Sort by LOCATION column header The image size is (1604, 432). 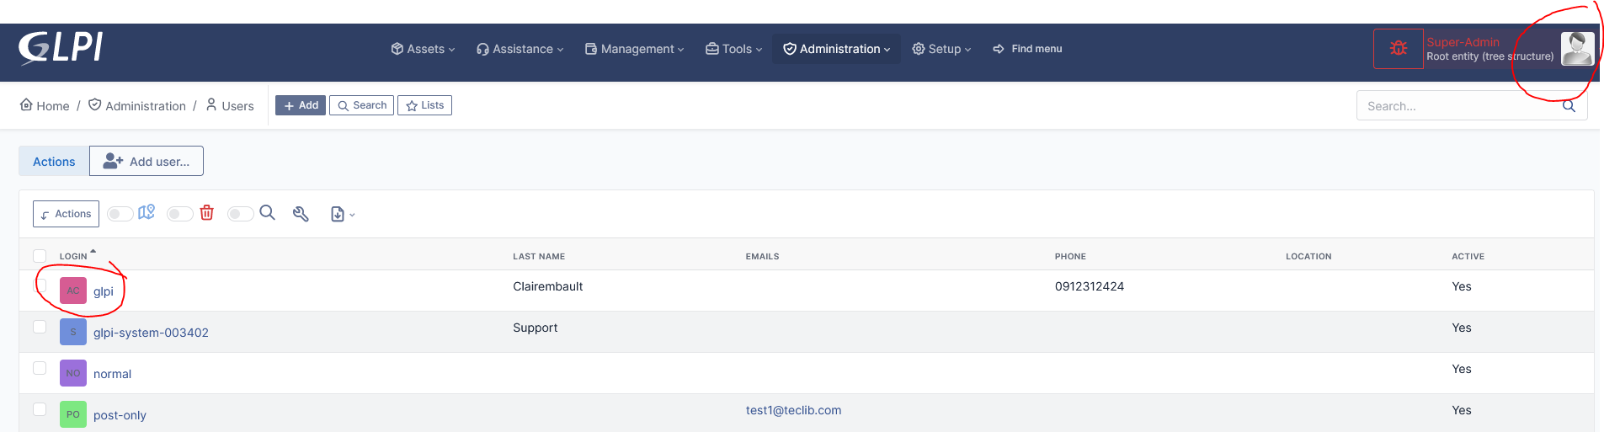(x=1308, y=256)
